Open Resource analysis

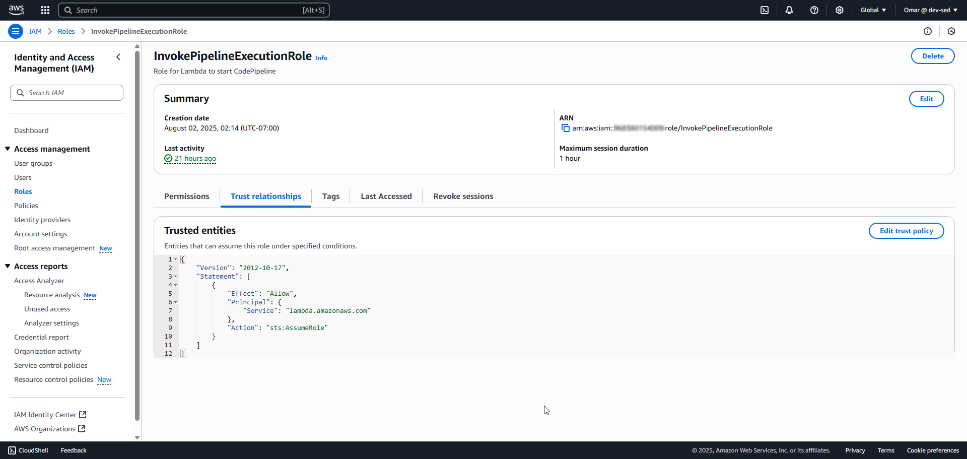(x=52, y=295)
